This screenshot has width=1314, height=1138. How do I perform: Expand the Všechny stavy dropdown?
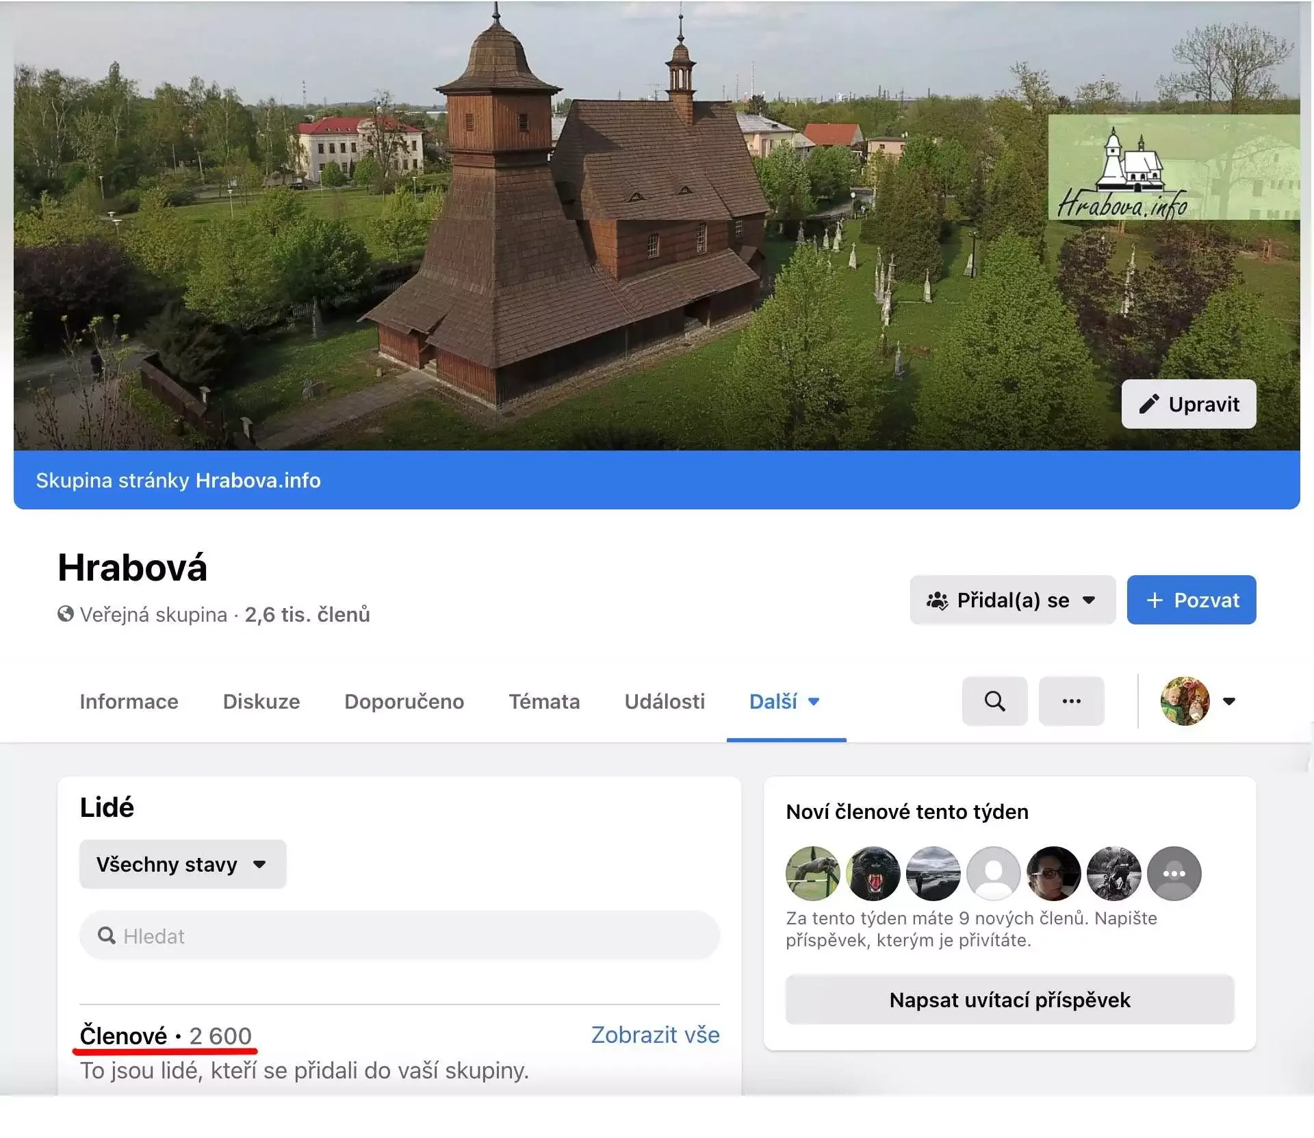point(182,864)
